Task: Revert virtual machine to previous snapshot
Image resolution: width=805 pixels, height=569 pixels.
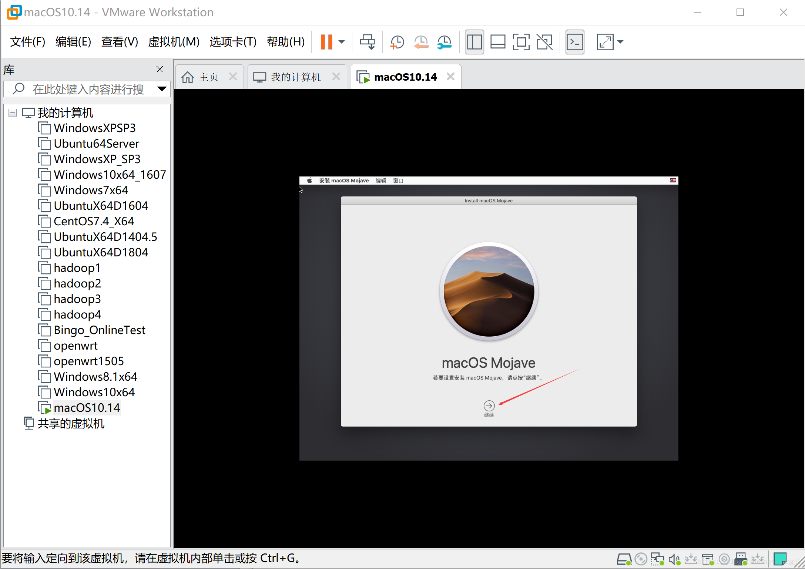Action: (421, 42)
